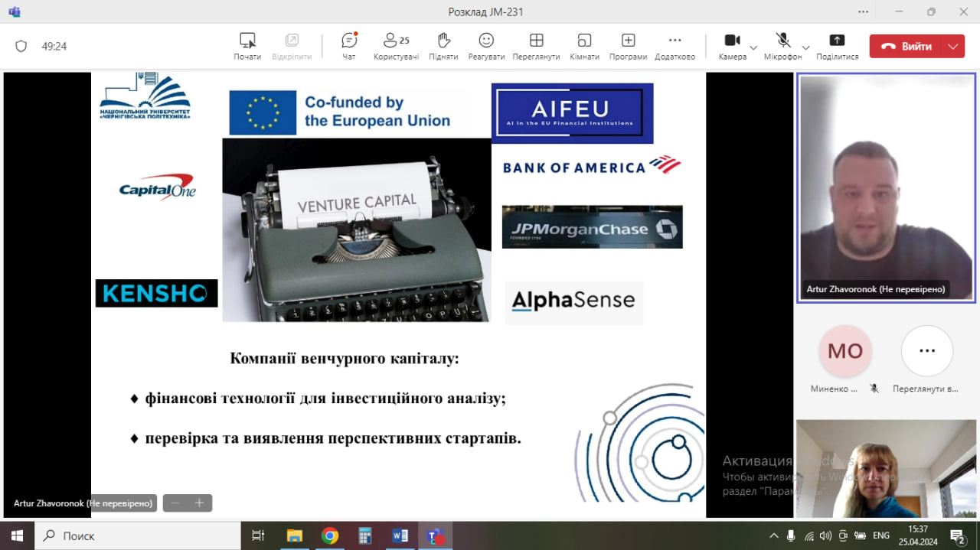Raise hand with Підняти button

coord(443,46)
